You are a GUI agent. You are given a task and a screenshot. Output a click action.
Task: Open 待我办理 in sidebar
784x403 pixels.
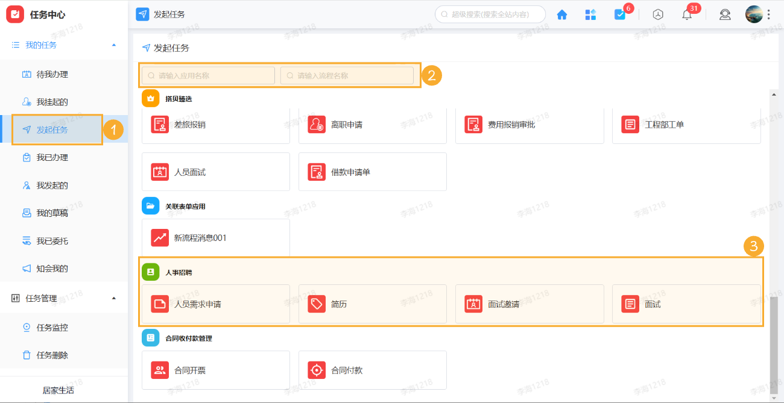pyautogui.click(x=52, y=75)
